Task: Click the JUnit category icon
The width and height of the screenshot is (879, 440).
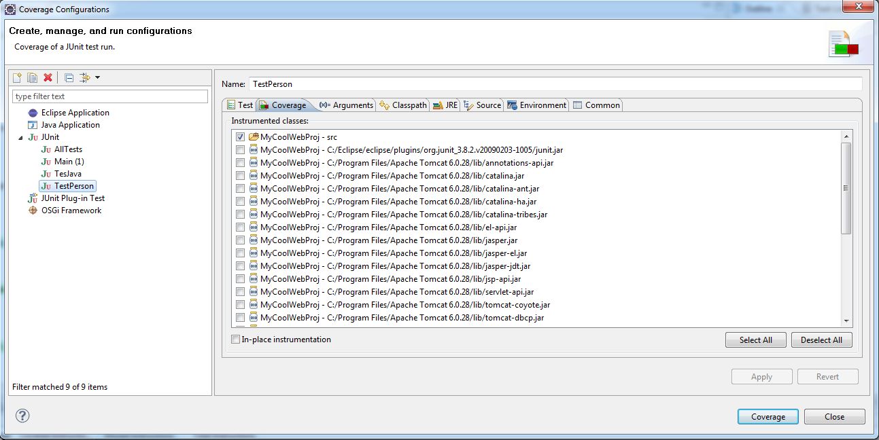Action: click(33, 137)
